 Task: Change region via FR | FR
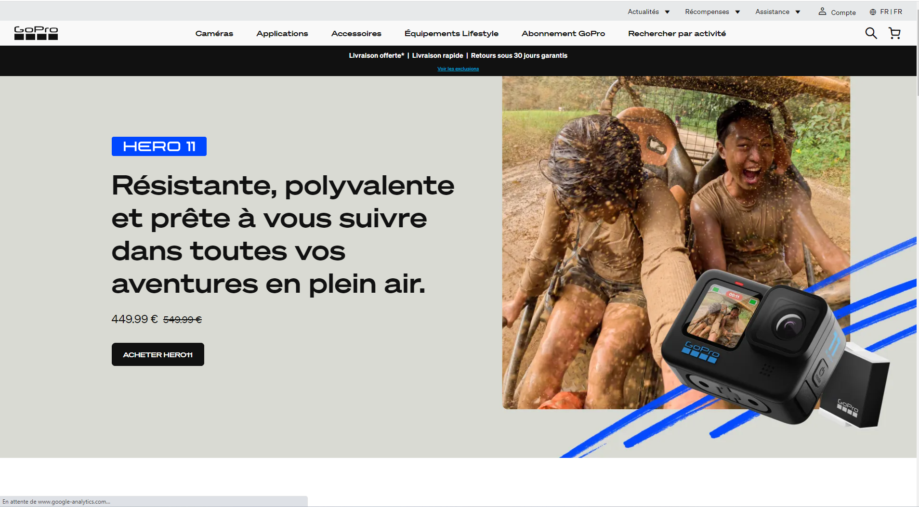coord(891,12)
